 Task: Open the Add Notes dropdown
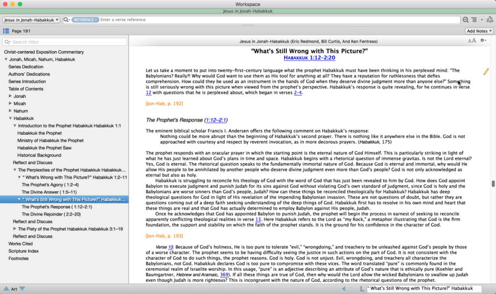[479, 31]
